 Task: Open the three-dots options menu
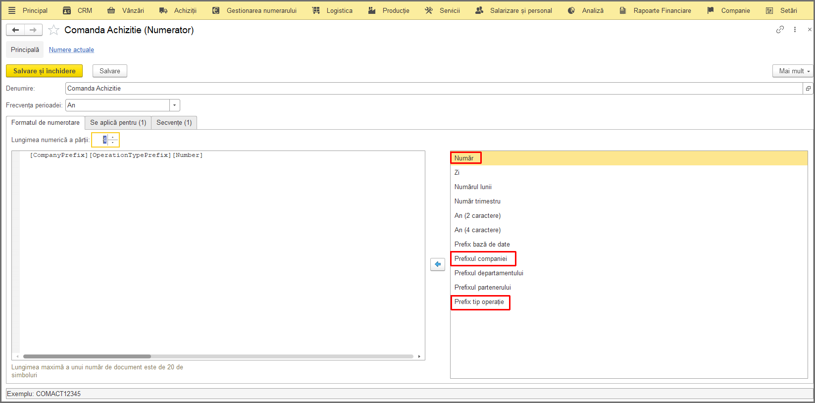click(x=795, y=30)
